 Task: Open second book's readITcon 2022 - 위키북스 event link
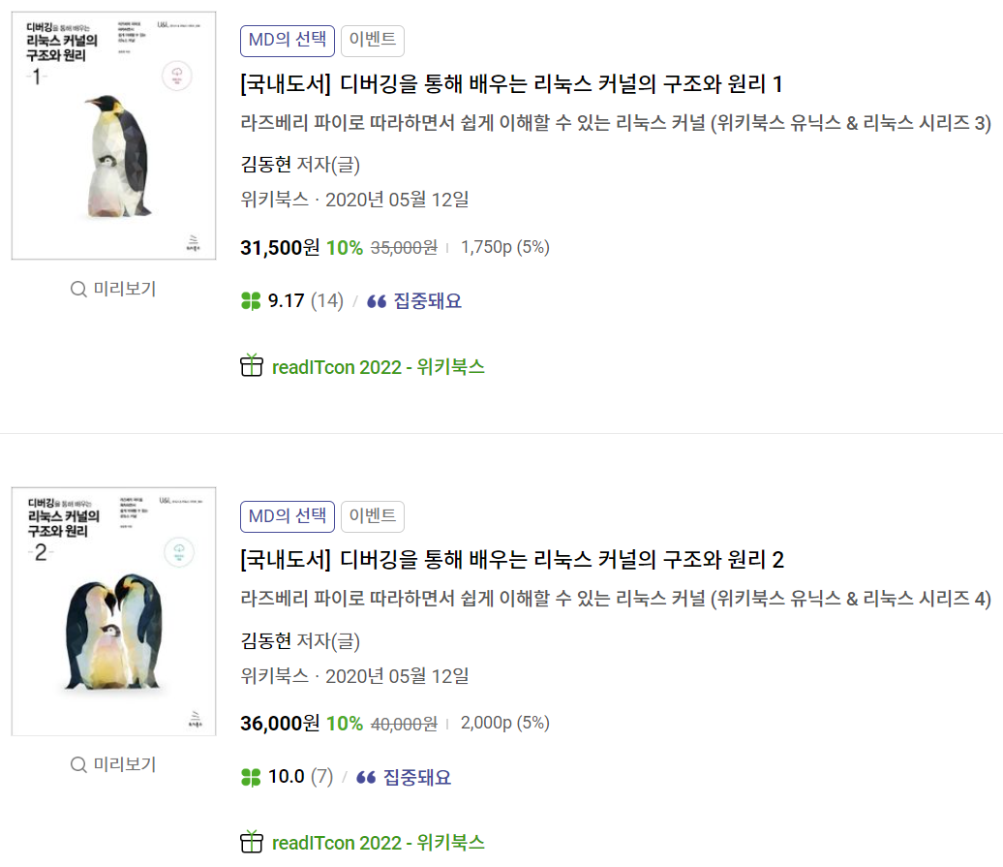(378, 843)
